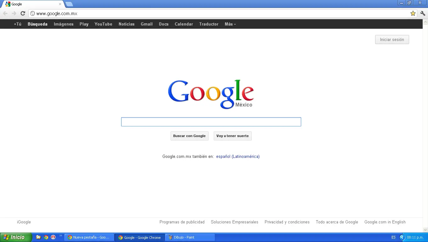Click the red round Quick Launch icon
This screenshot has height=242, width=428.
53,237
